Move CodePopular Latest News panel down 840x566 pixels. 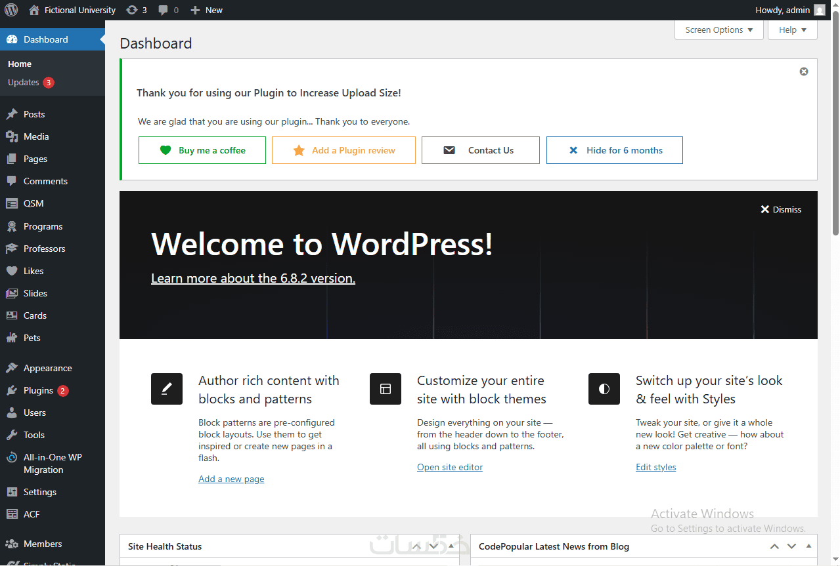[791, 546]
